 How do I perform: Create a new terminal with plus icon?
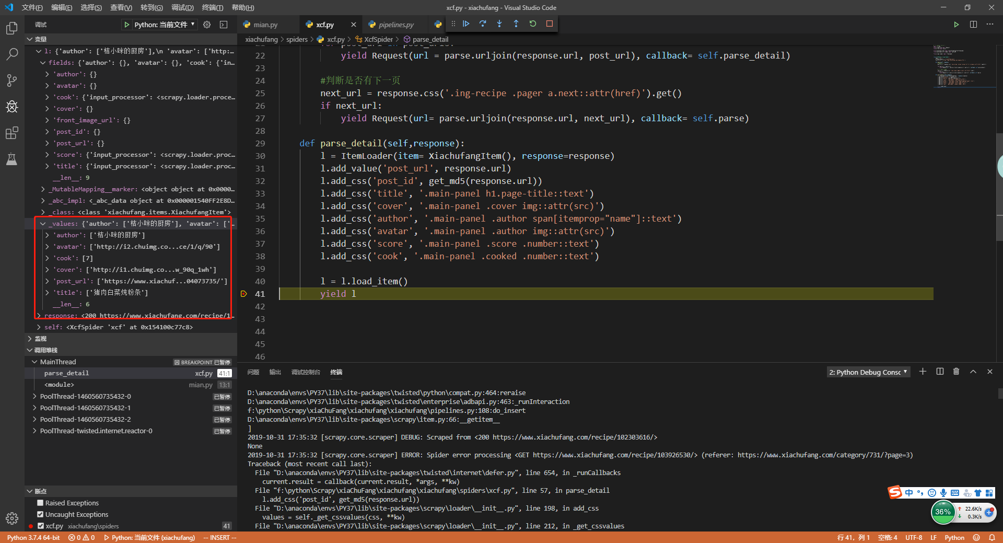pos(923,372)
